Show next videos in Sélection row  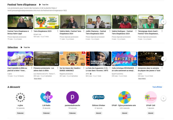[x=163, y=59]
